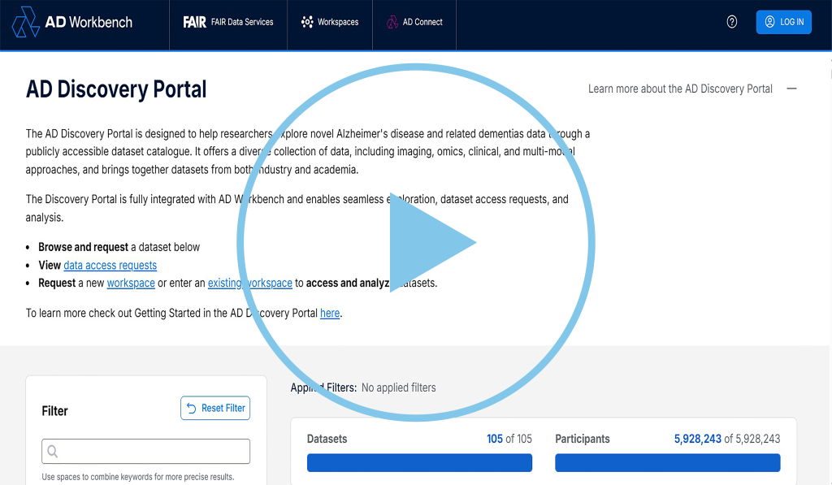Click the AD Discovery Portal heading
This screenshot has height=485, width=832.
pos(116,89)
